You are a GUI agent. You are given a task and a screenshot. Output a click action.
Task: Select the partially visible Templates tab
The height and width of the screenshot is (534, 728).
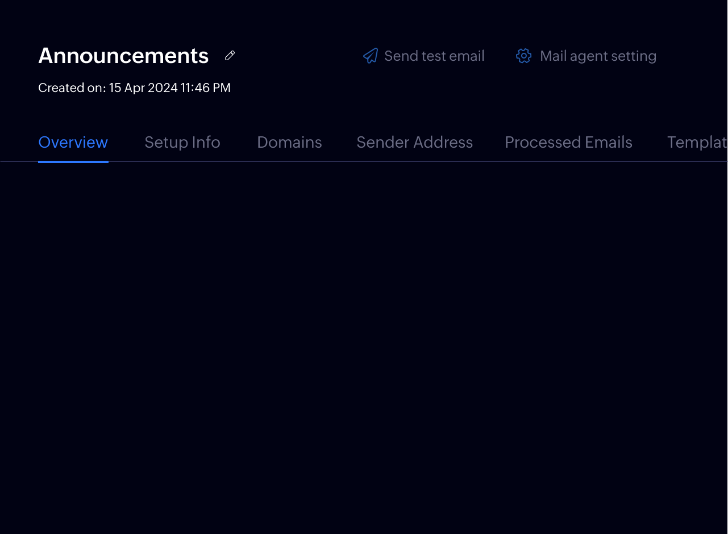(x=697, y=142)
